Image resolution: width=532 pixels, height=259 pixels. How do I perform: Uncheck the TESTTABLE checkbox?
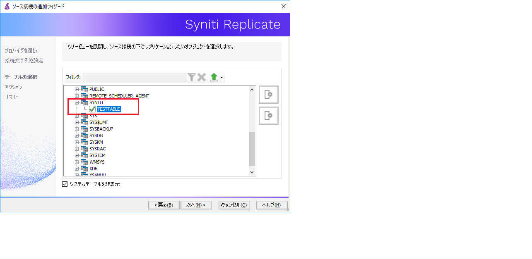click(92, 109)
